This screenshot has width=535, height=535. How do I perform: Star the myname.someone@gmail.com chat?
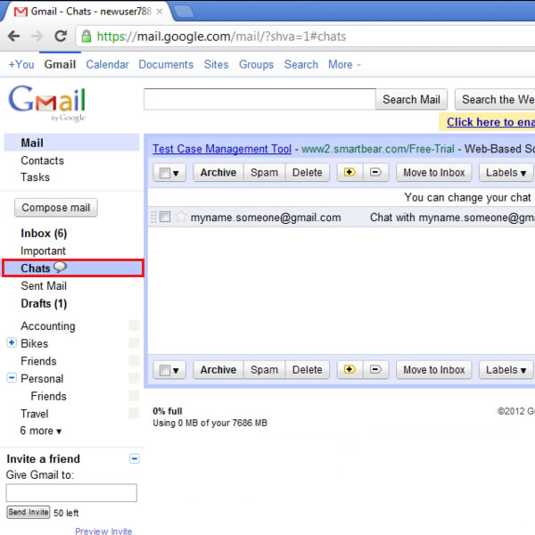tap(181, 217)
